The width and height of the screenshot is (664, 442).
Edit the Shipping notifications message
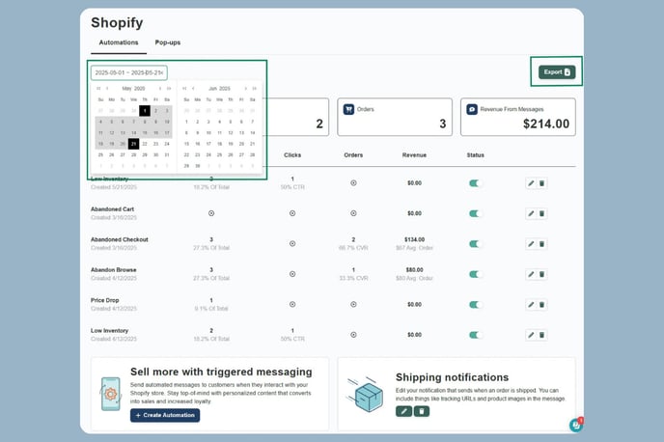click(404, 411)
